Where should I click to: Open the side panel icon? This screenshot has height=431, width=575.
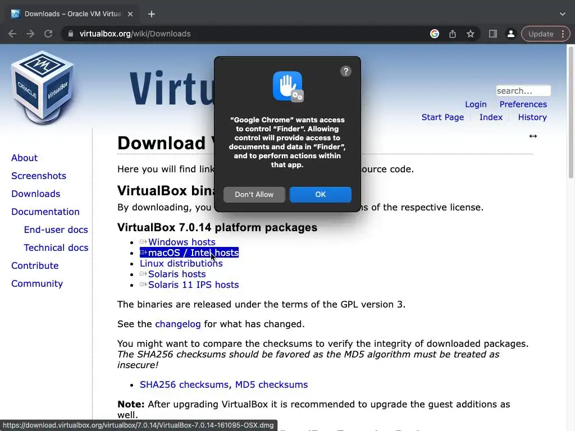tap(493, 34)
